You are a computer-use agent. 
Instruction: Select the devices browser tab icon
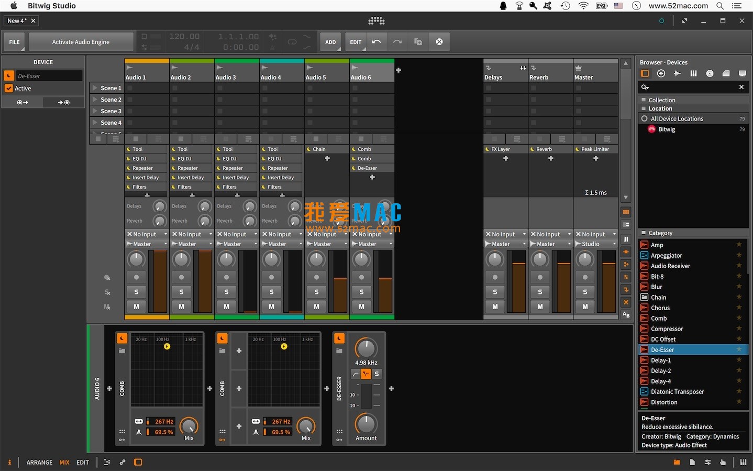[x=645, y=73]
